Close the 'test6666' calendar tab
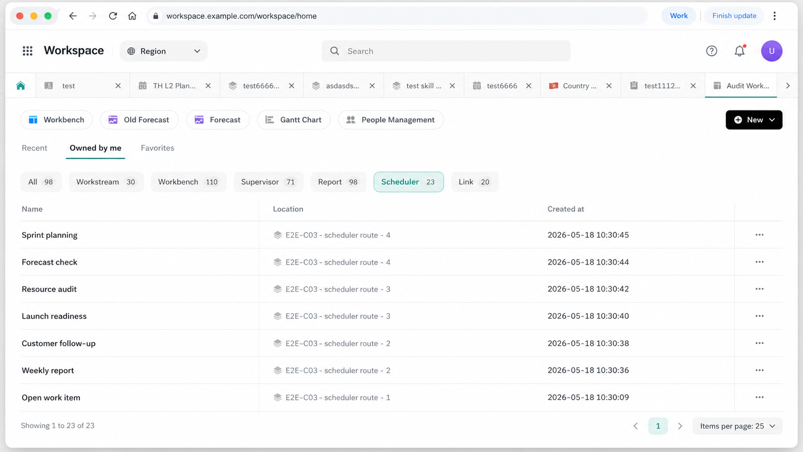This screenshot has width=803, height=452. click(529, 86)
